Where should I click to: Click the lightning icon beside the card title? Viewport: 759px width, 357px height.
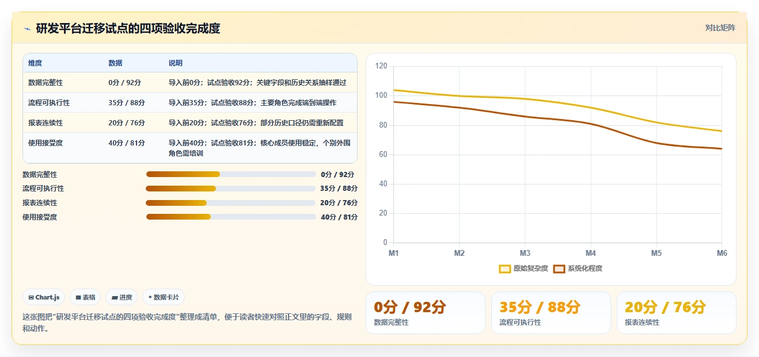(x=27, y=29)
